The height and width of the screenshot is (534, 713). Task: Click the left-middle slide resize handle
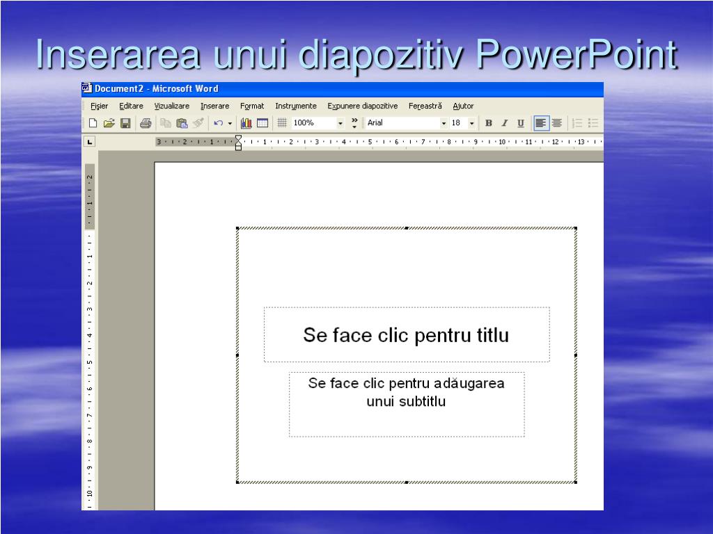[237, 355]
